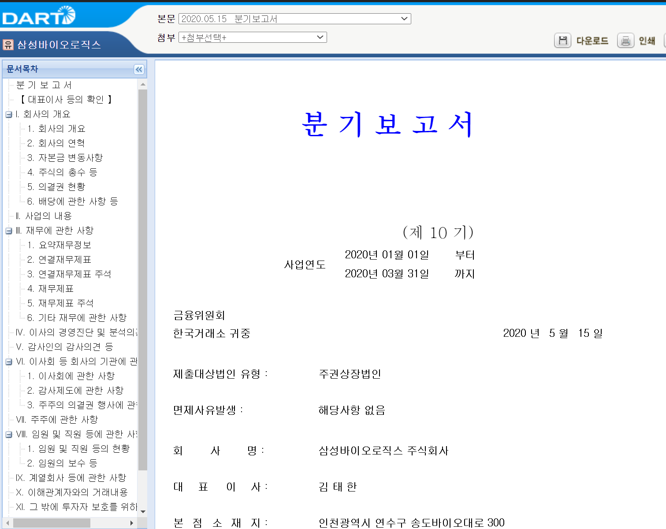Open 1. 임원 및 직원 등의 현황
The width and height of the screenshot is (666, 529).
78,449
